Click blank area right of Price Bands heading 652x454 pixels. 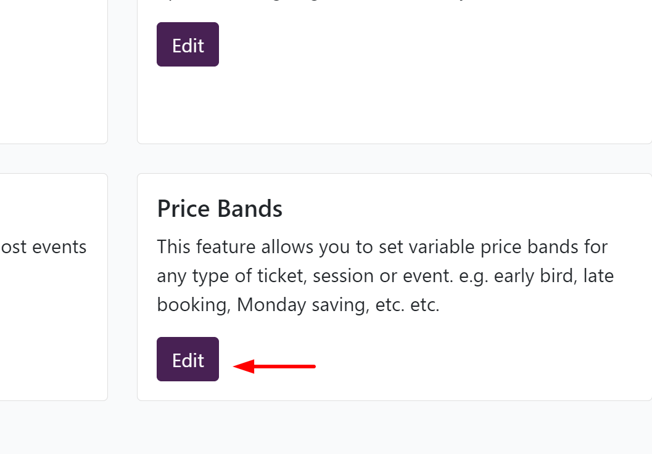(x=463, y=209)
